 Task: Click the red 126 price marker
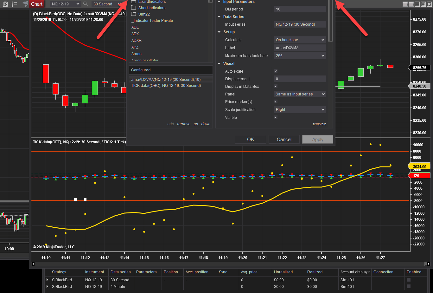(x=418, y=176)
